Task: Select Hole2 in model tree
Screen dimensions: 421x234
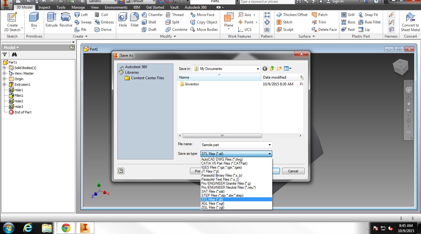Action: pyautogui.click(x=16, y=101)
